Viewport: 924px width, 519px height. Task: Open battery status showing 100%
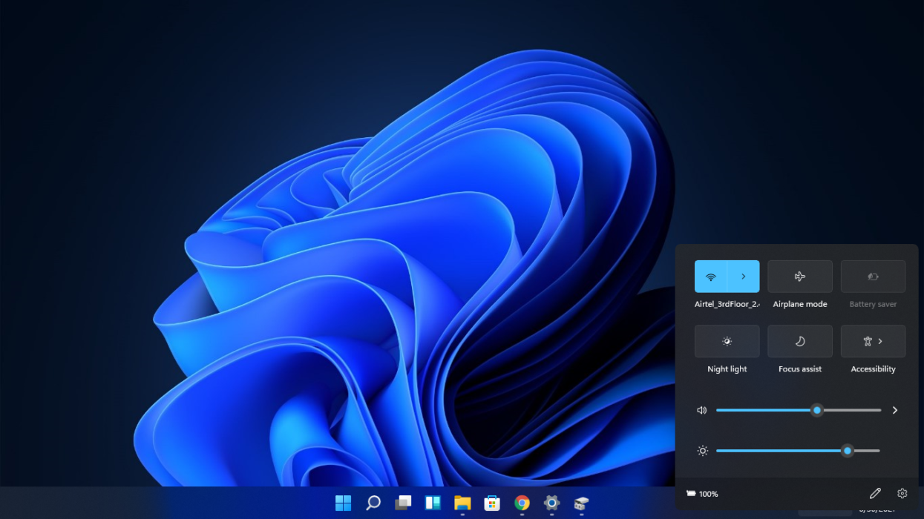pyautogui.click(x=702, y=494)
